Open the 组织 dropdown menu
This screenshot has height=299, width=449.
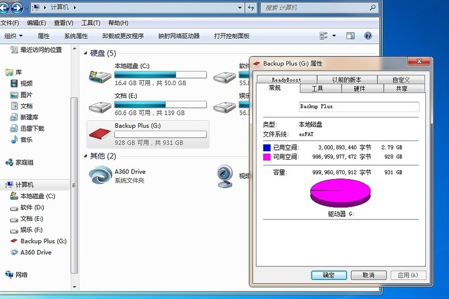click(x=13, y=36)
